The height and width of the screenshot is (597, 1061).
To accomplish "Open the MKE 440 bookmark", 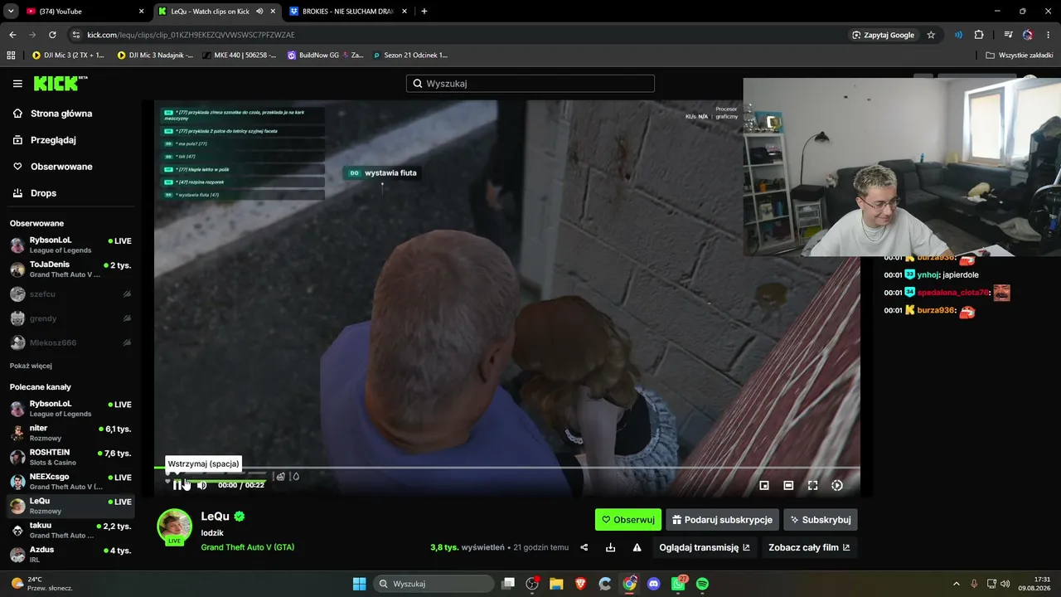I will pyautogui.click(x=238, y=56).
